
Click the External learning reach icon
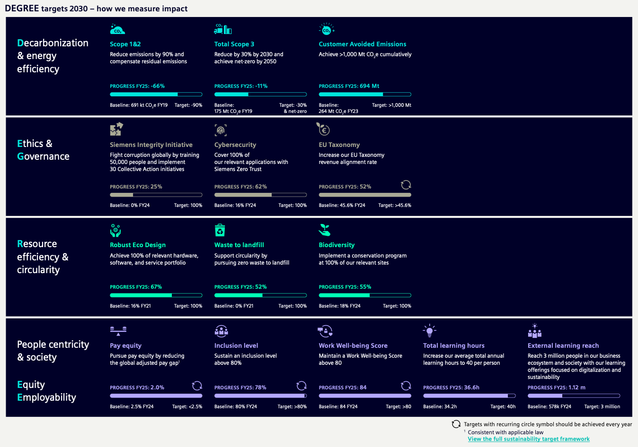click(535, 330)
